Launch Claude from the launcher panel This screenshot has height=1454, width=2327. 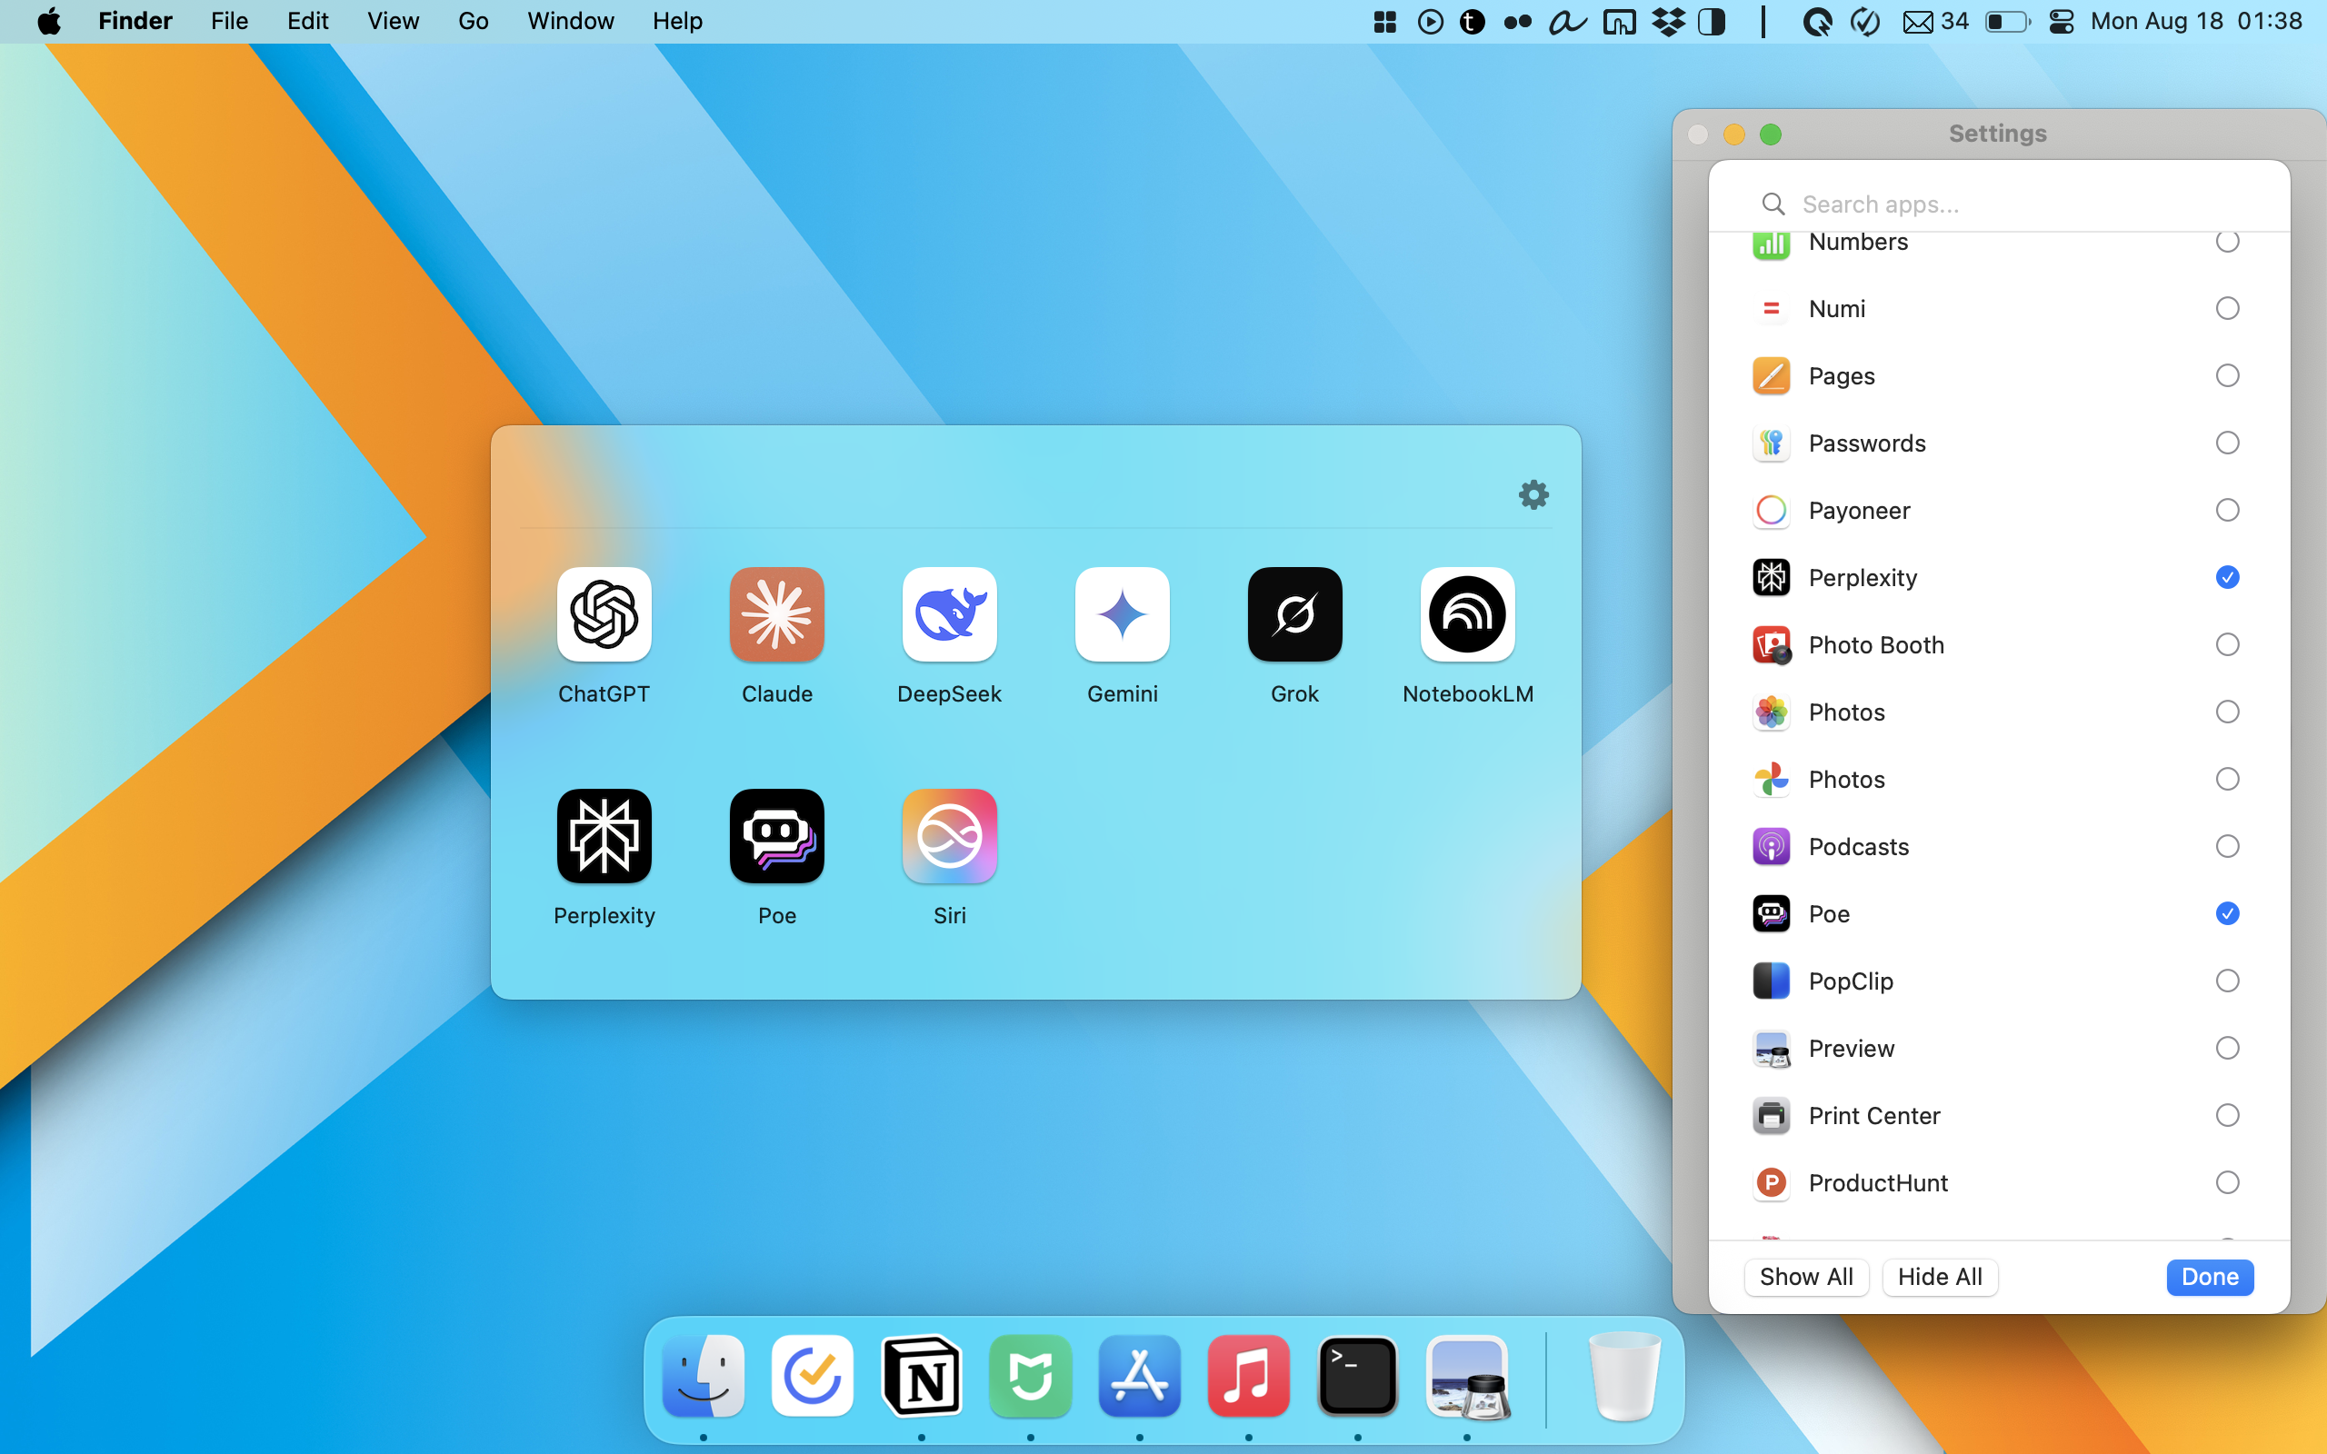777,614
